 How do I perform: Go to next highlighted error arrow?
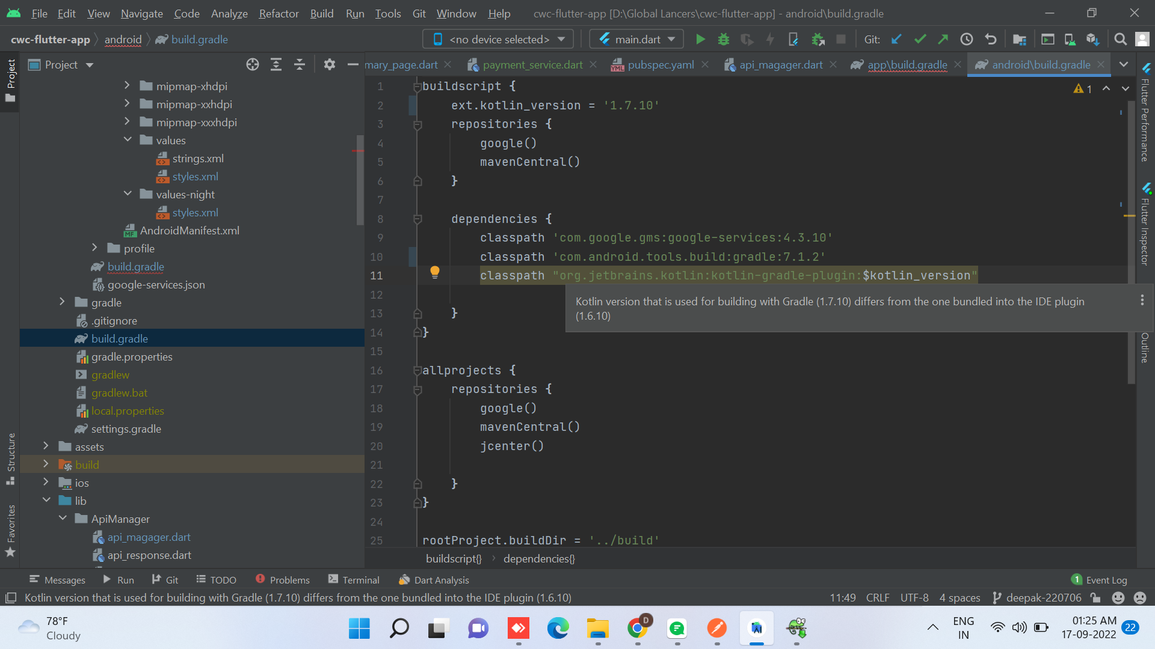tap(1126, 88)
